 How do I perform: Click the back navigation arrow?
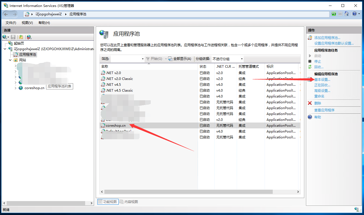pos(6,14)
